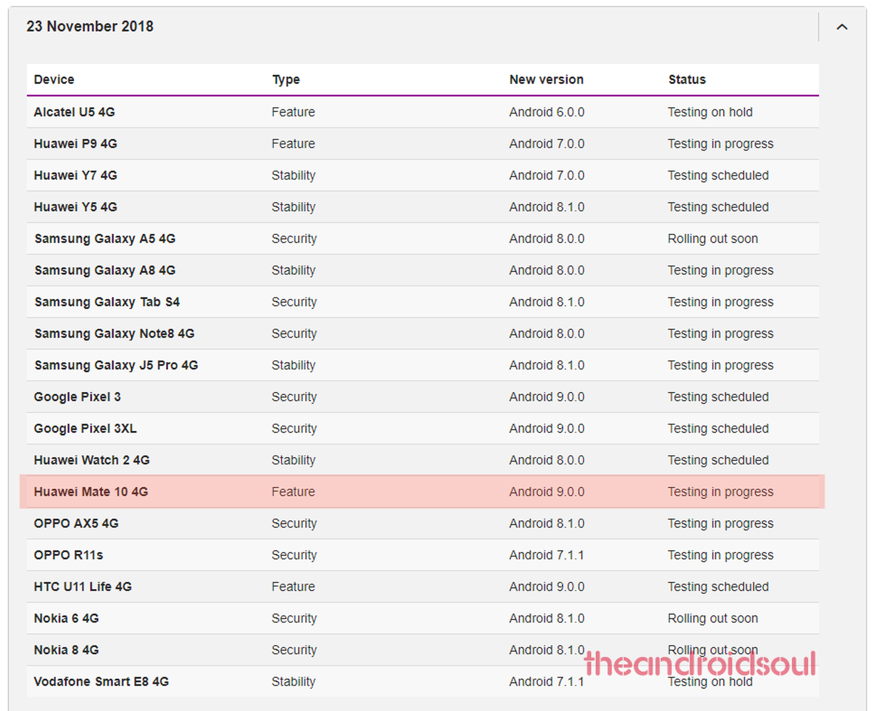Screen dimensions: 874x711
Task: Select Google Pixel 3 device name
Action: pyautogui.click(x=77, y=397)
